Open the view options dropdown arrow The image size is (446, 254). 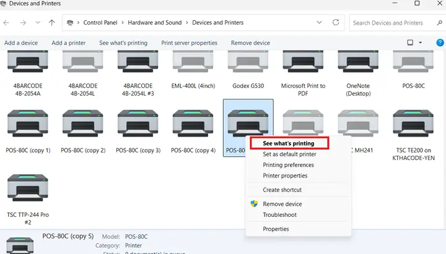(421, 43)
